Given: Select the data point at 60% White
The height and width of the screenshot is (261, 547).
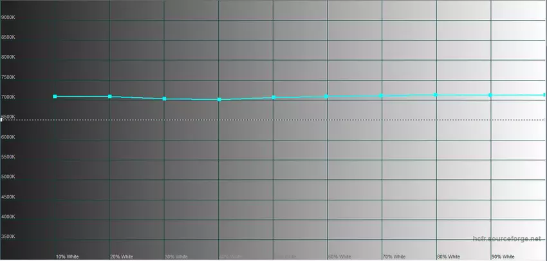Looking at the screenshot, I should point(327,96).
